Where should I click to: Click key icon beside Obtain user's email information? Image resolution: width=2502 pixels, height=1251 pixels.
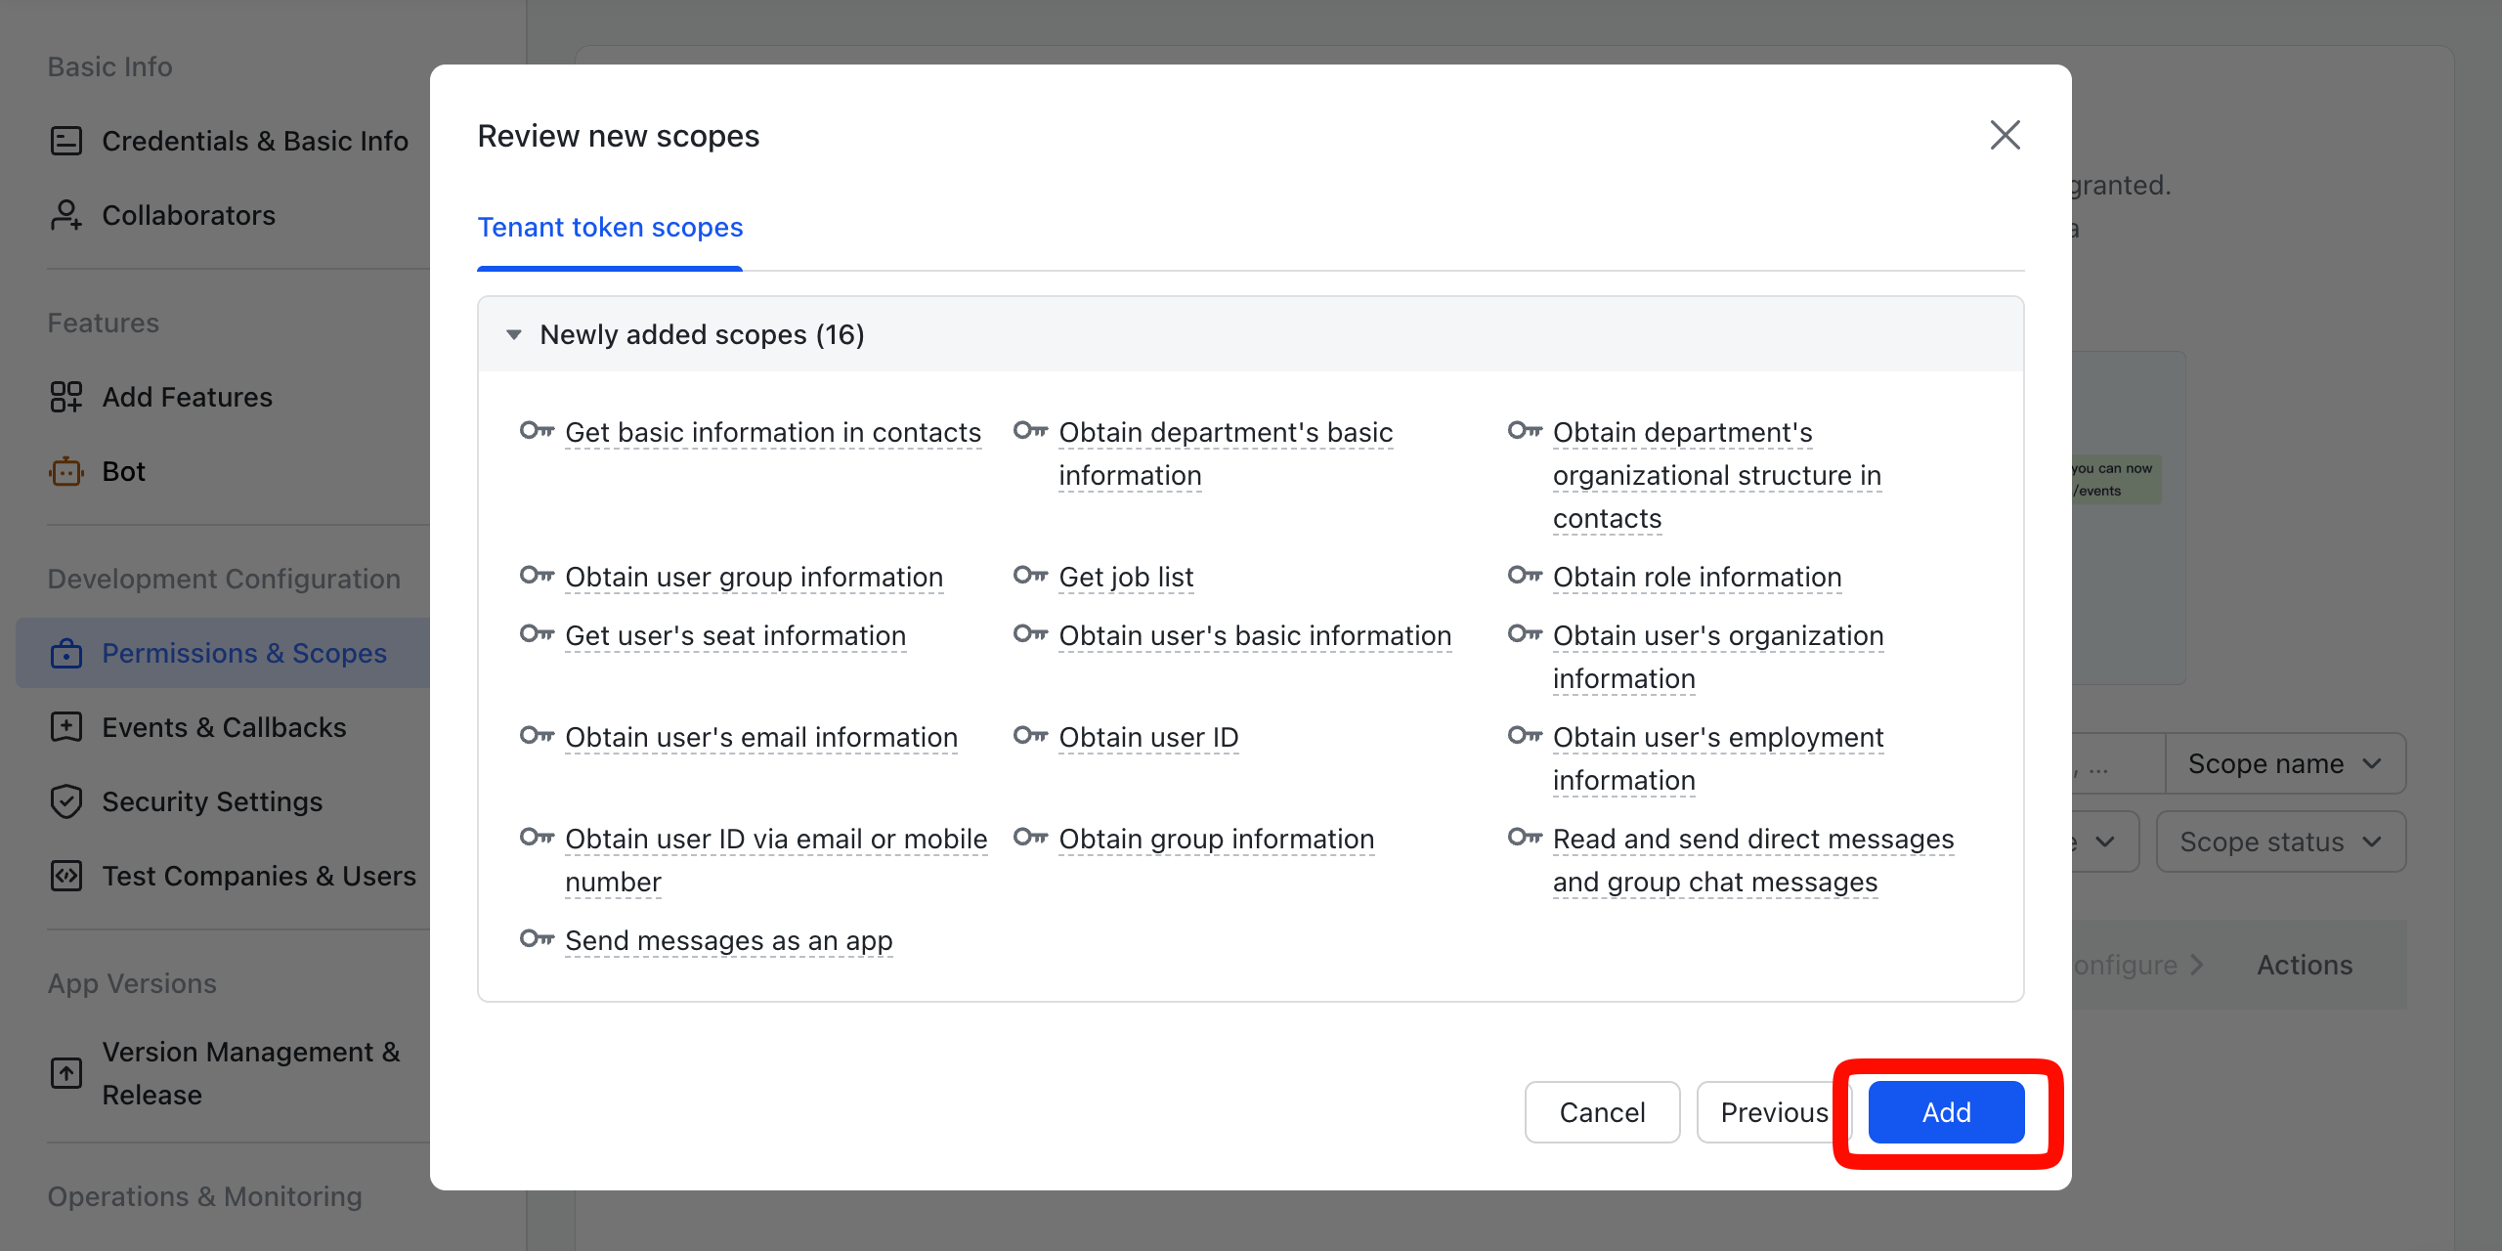[537, 735]
